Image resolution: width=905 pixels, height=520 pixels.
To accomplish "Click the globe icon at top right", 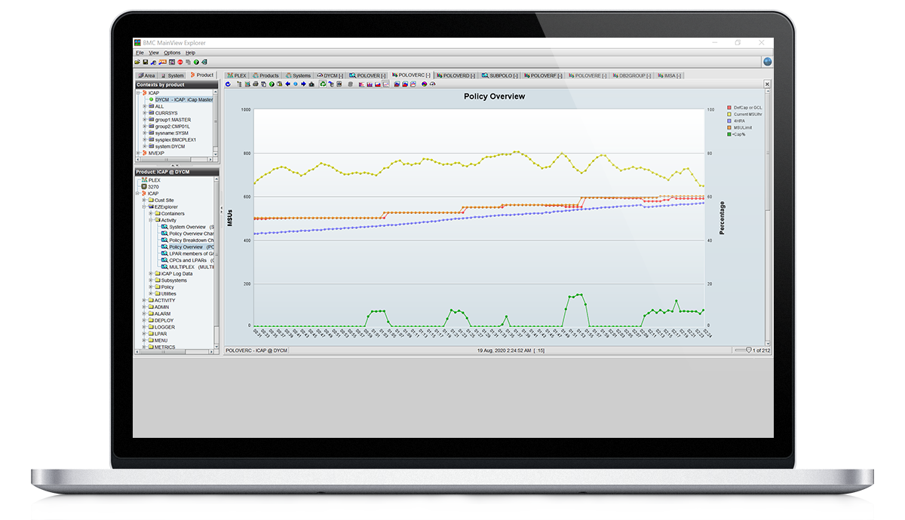I will coord(767,63).
